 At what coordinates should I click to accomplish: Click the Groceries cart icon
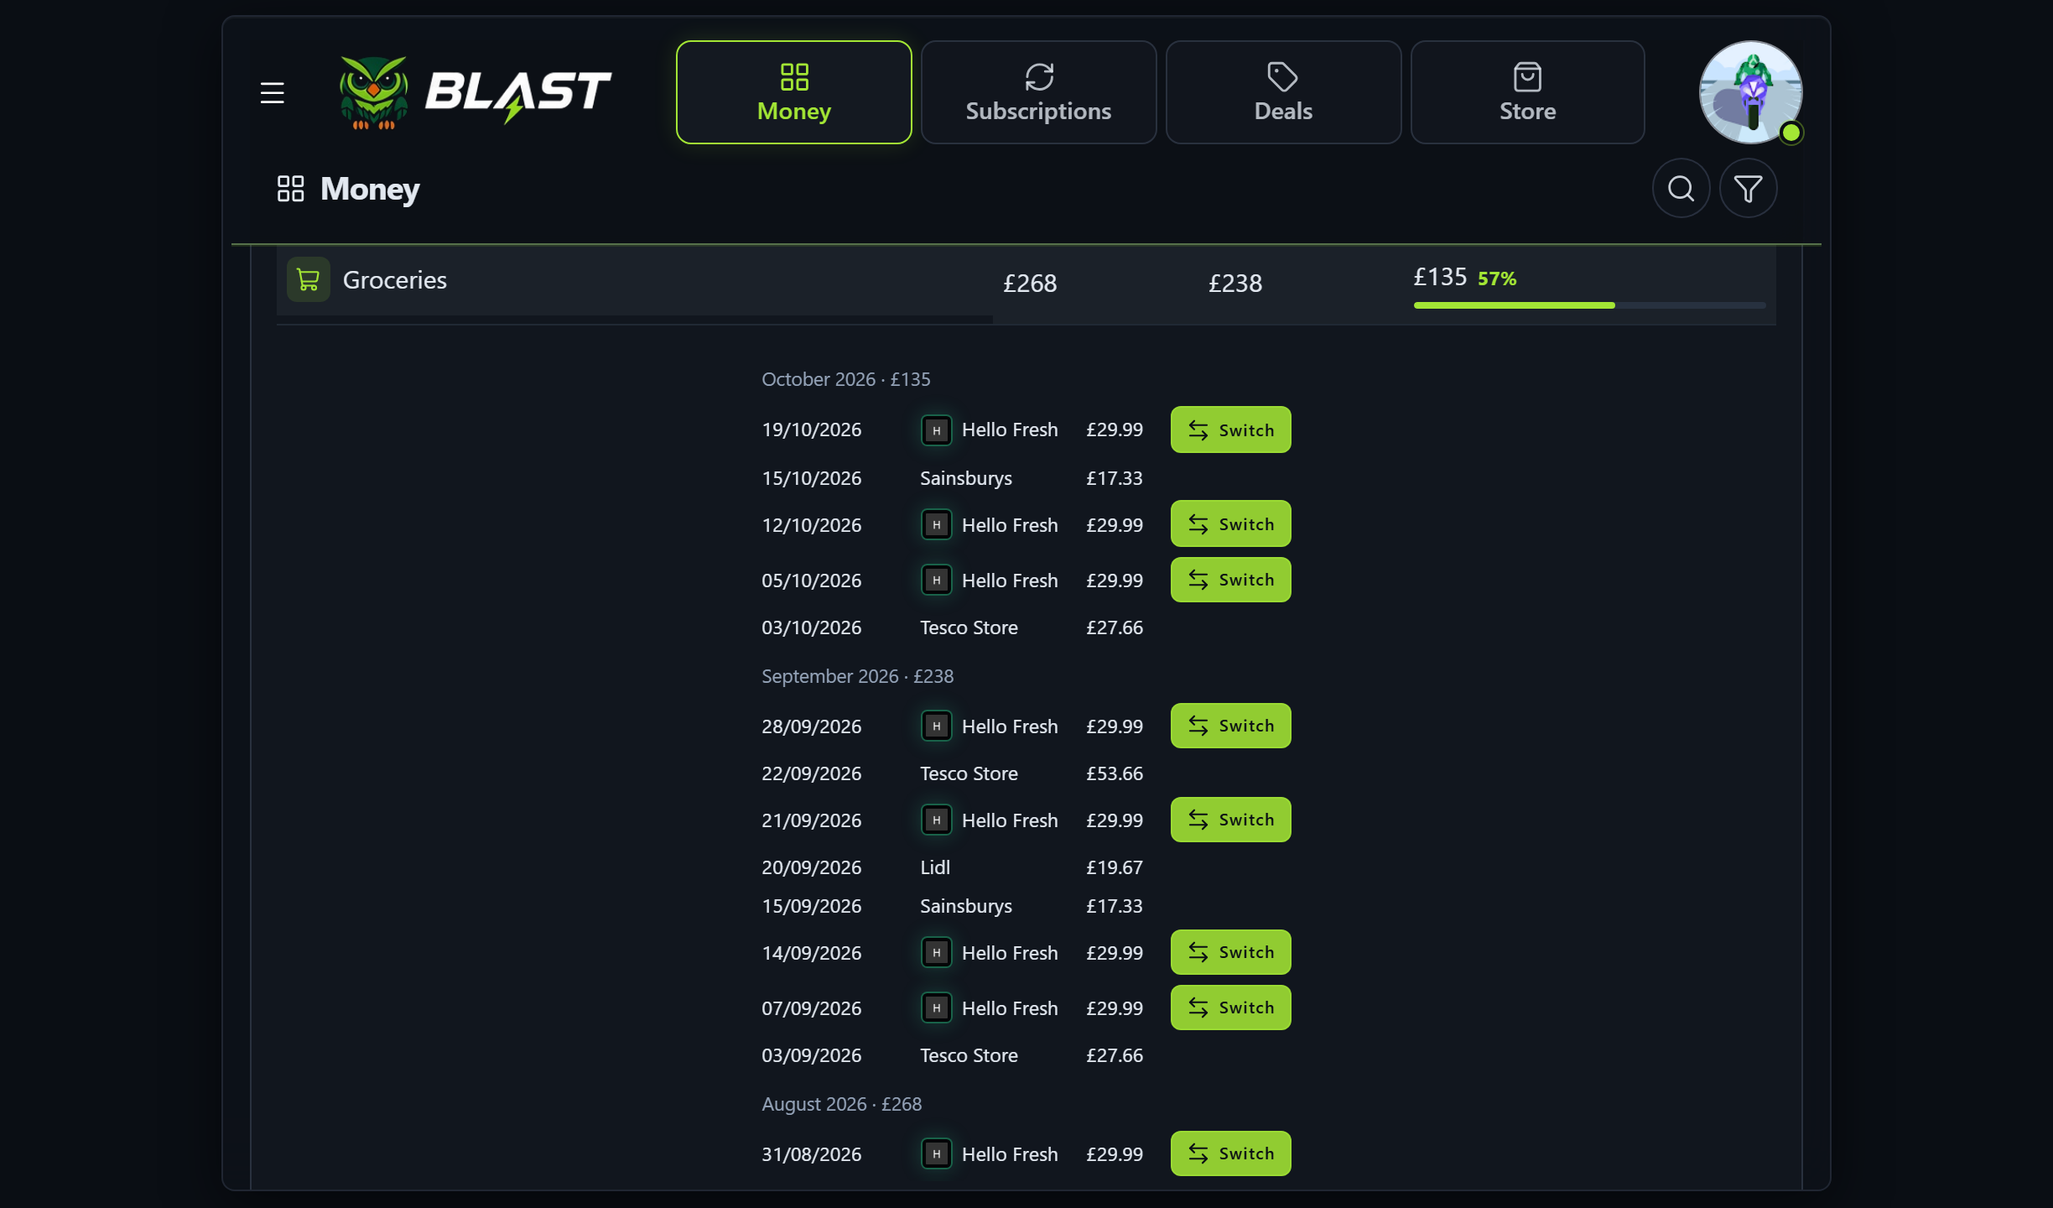click(x=308, y=279)
